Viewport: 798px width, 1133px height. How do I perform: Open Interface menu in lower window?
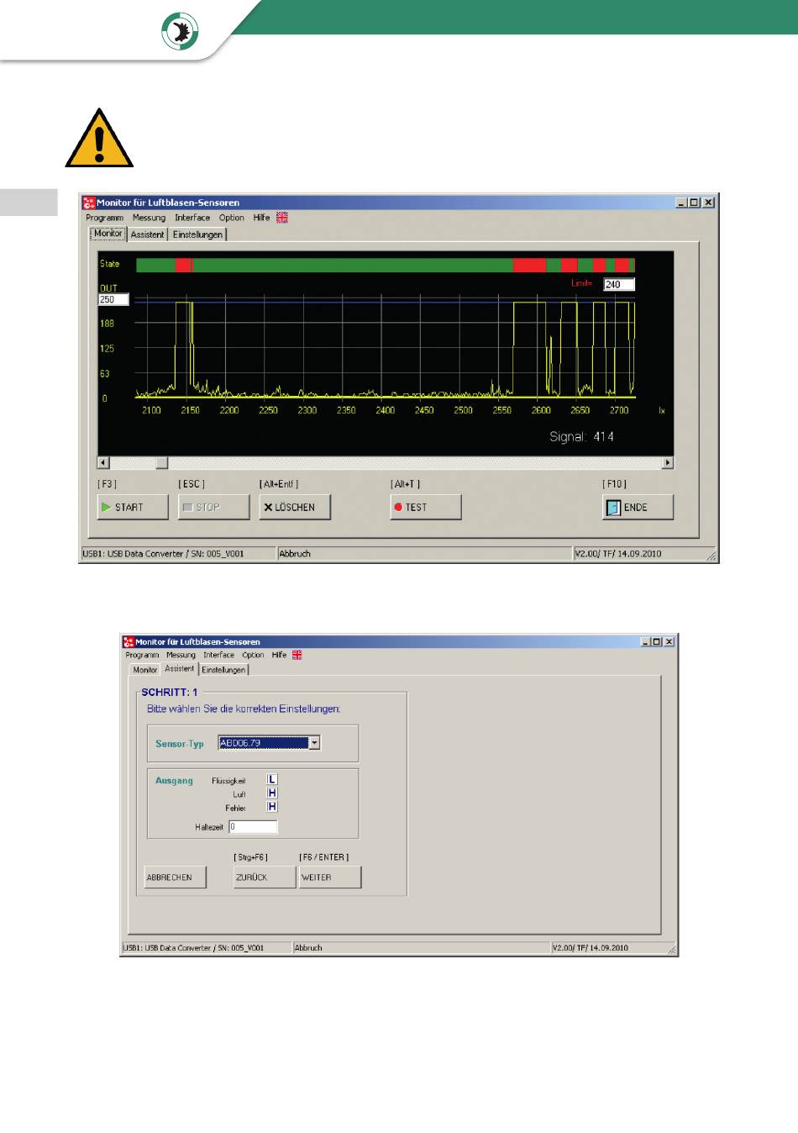pos(218,655)
